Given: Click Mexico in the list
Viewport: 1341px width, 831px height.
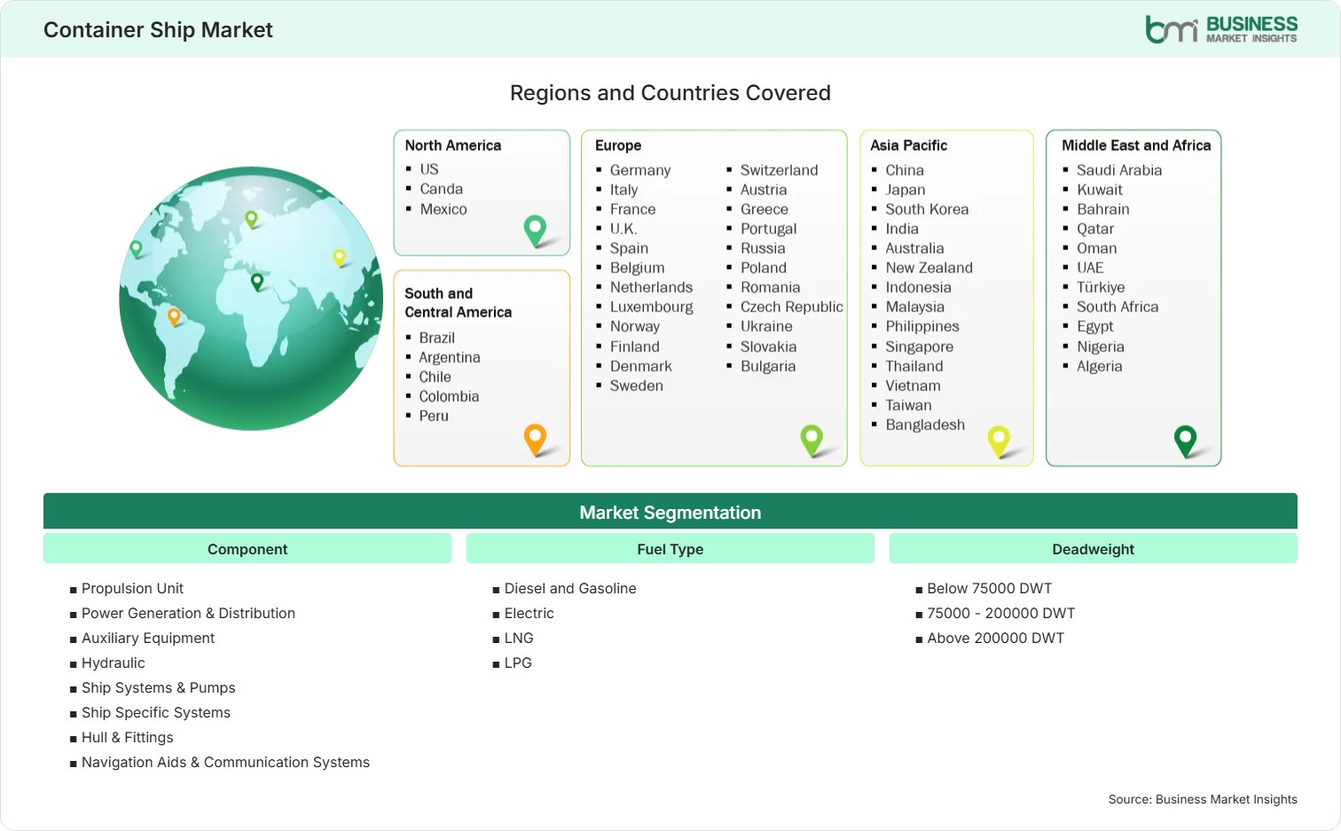Looking at the screenshot, I should [x=443, y=209].
